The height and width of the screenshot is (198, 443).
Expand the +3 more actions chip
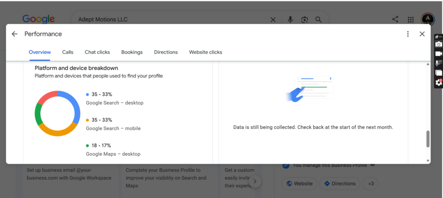[371, 184]
